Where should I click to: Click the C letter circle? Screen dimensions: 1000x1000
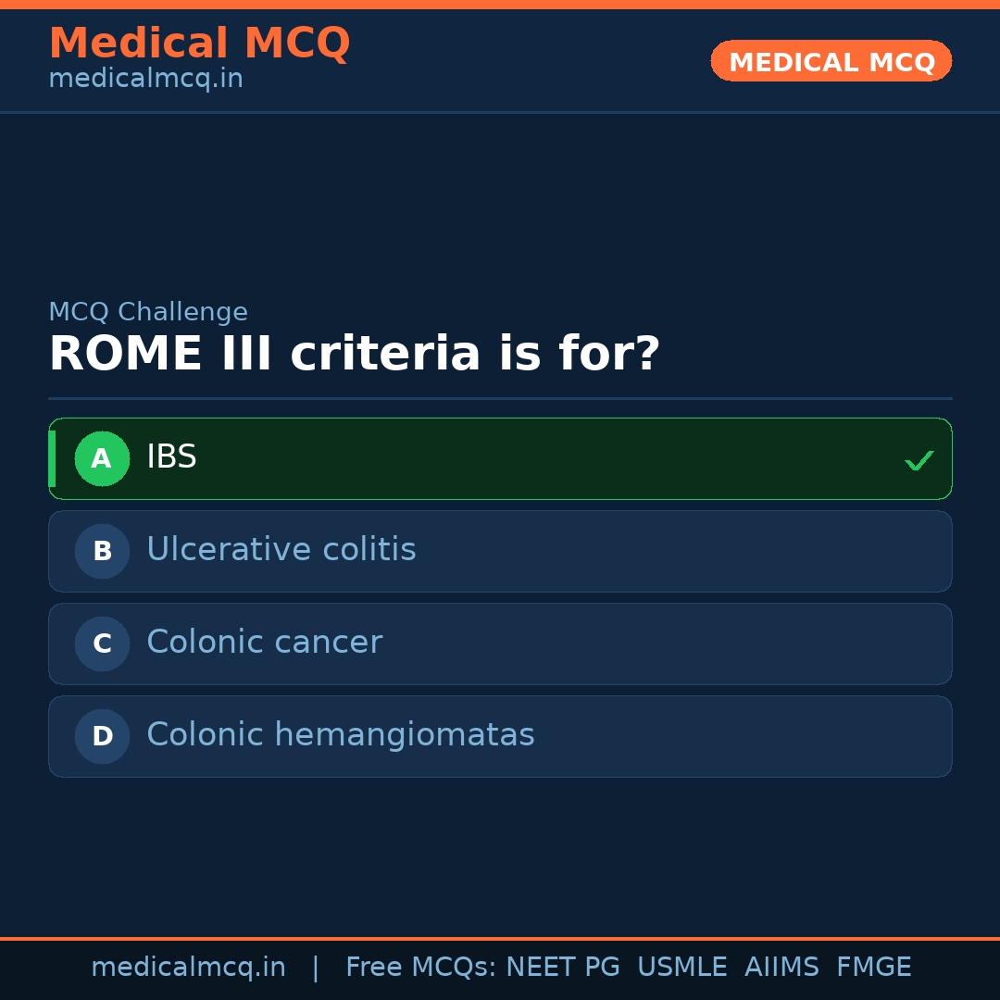pyautogui.click(x=102, y=644)
